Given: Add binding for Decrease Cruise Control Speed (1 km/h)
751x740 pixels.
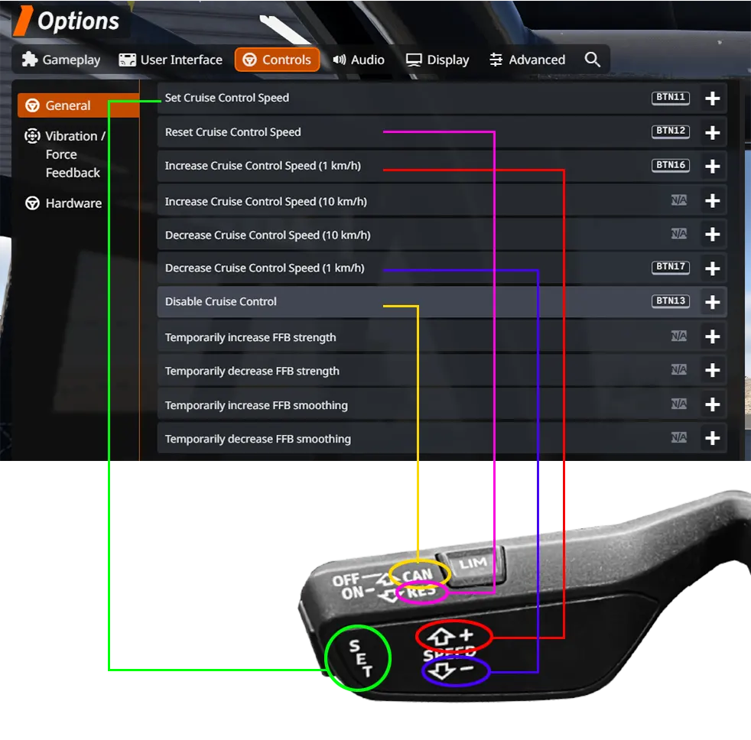Looking at the screenshot, I should click(x=712, y=268).
